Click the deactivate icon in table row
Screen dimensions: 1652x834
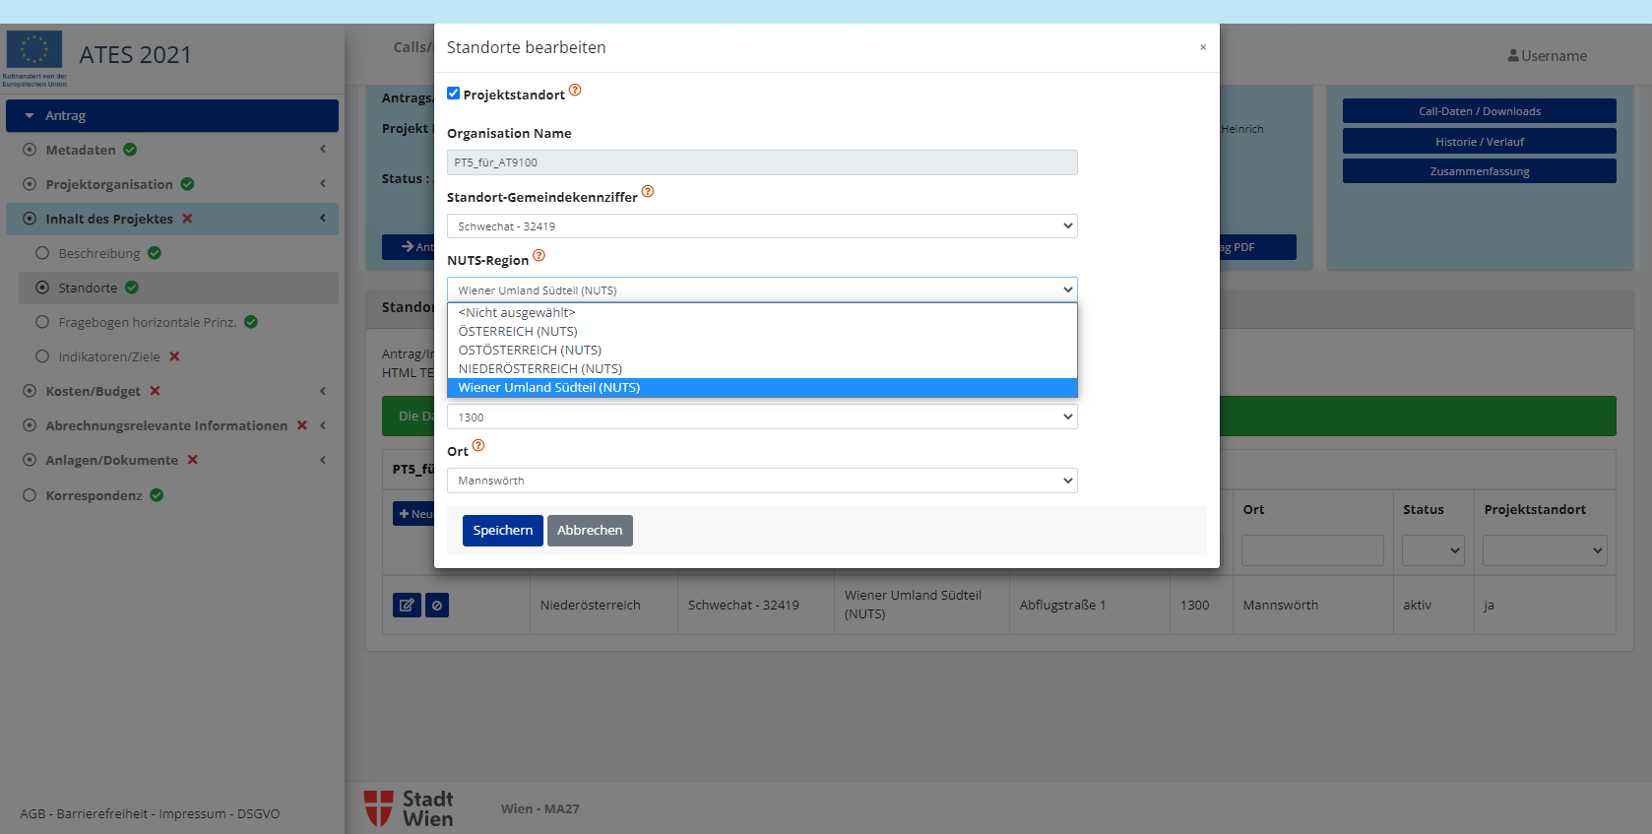(x=437, y=605)
